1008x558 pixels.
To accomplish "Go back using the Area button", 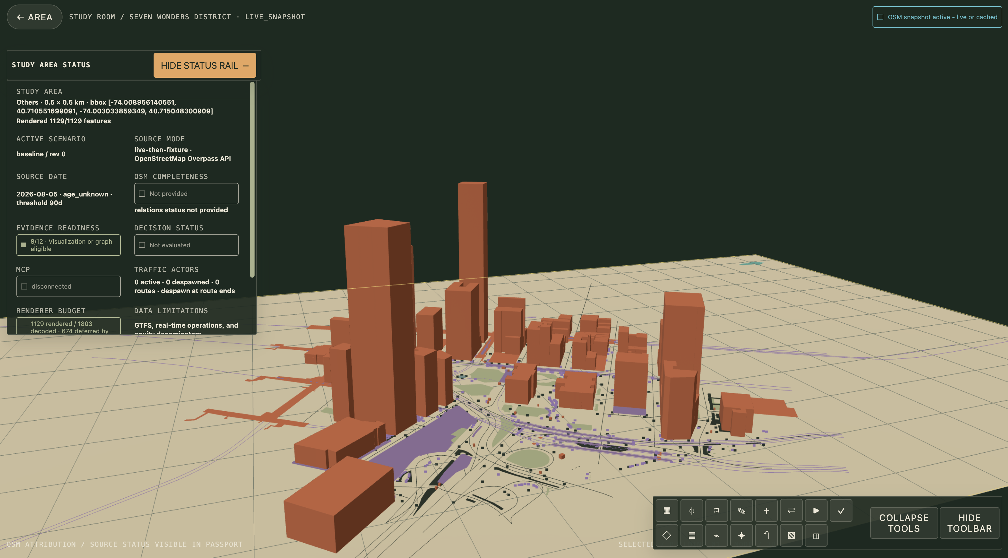I will pos(35,17).
